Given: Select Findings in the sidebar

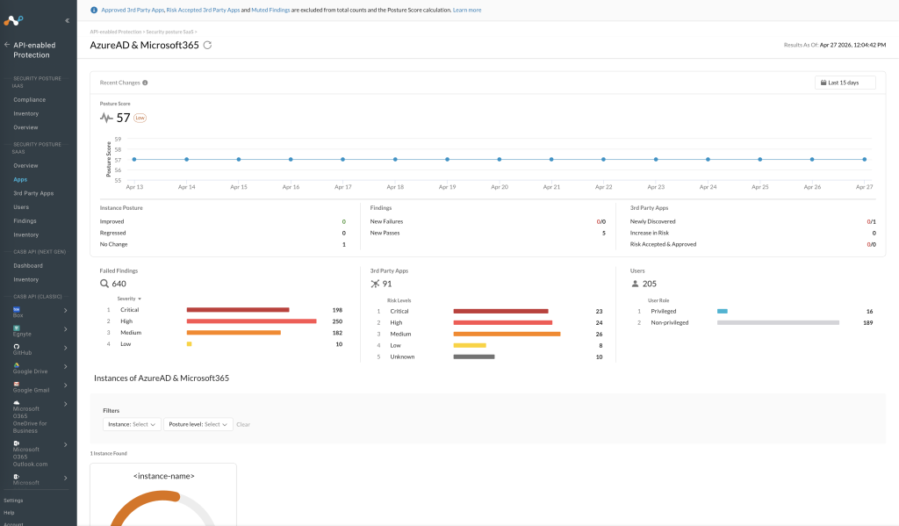Looking at the screenshot, I should (x=25, y=220).
